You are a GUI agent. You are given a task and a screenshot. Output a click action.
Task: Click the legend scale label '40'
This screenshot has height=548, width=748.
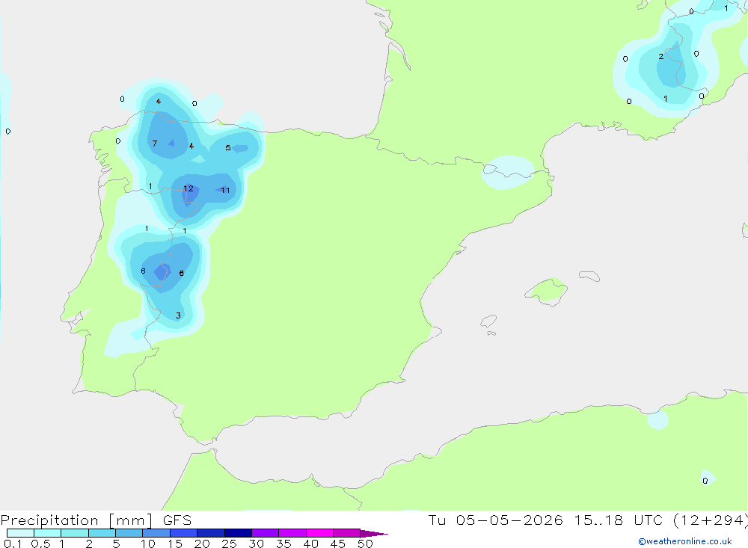coord(311,544)
